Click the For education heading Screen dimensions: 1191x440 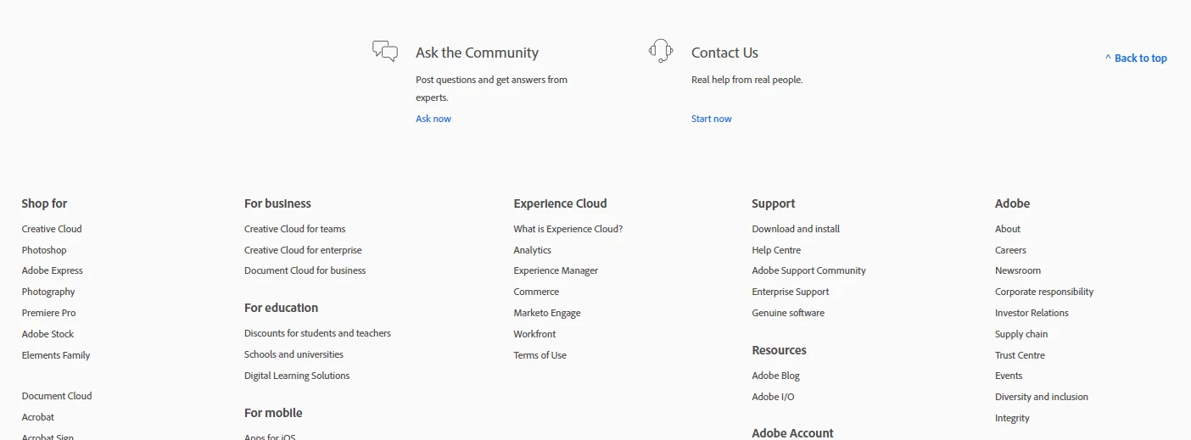click(281, 308)
